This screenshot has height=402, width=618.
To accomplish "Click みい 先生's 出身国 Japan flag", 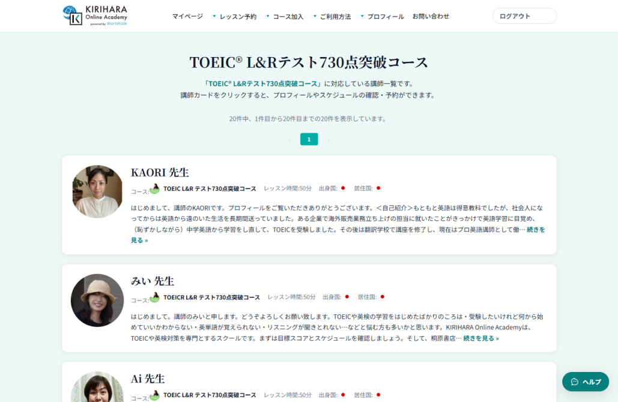I will tap(347, 297).
